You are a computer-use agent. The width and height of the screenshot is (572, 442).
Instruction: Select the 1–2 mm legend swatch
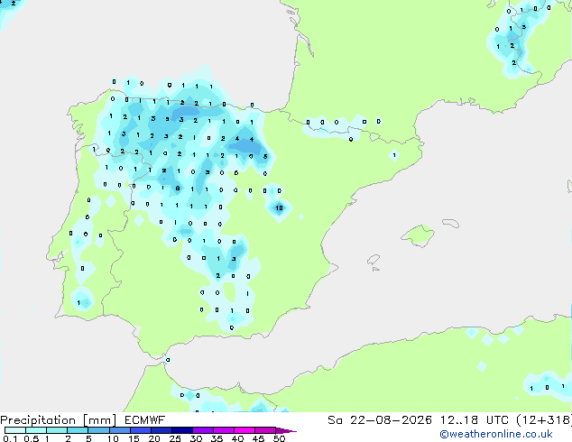(57, 430)
